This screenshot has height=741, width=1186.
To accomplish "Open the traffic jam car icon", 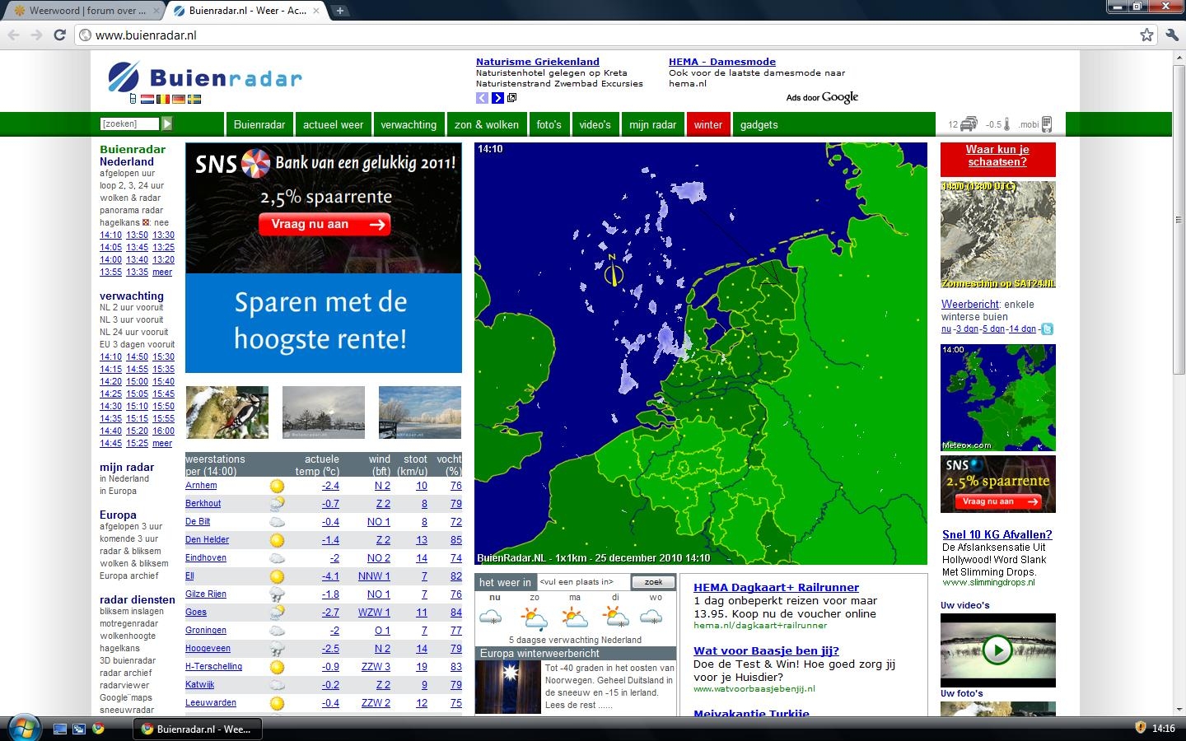I will [969, 124].
